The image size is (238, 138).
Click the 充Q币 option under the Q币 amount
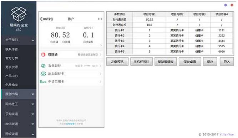(x=88, y=42)
